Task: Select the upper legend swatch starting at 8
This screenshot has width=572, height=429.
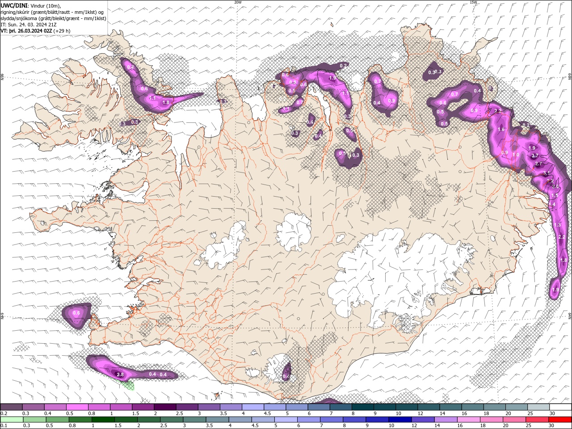Action: coord(362,407)
